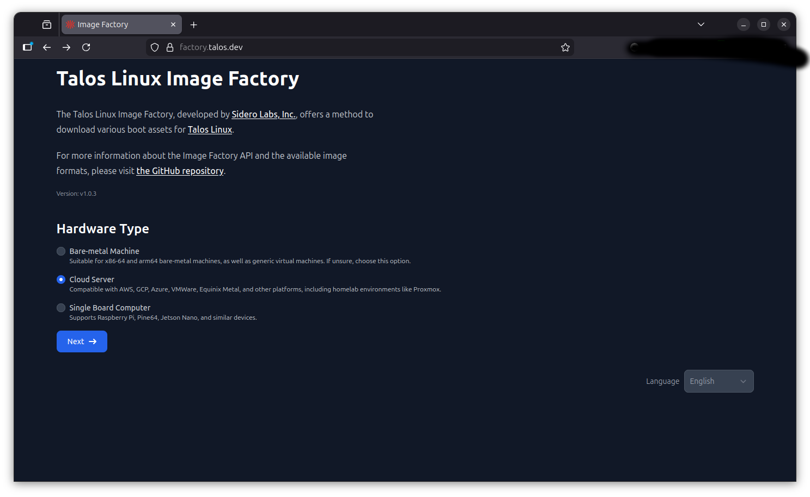Open a new browser tab
Screen dimensions: 810x497
coord(194,24)
